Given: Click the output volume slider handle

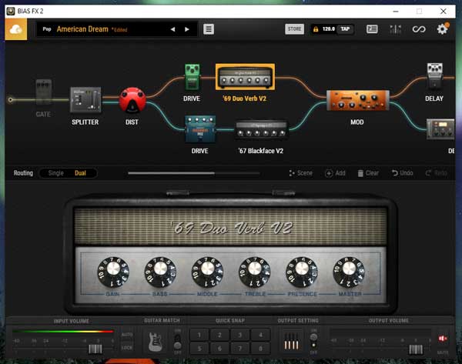Looking at the screenshot, I should tap(416, 349).
